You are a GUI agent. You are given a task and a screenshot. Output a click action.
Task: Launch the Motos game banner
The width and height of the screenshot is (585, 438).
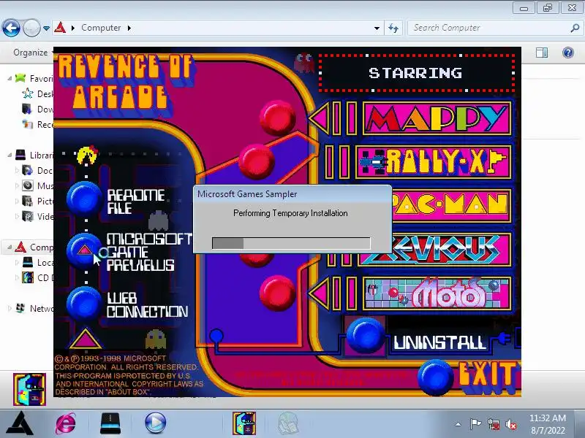click(437, 294)
